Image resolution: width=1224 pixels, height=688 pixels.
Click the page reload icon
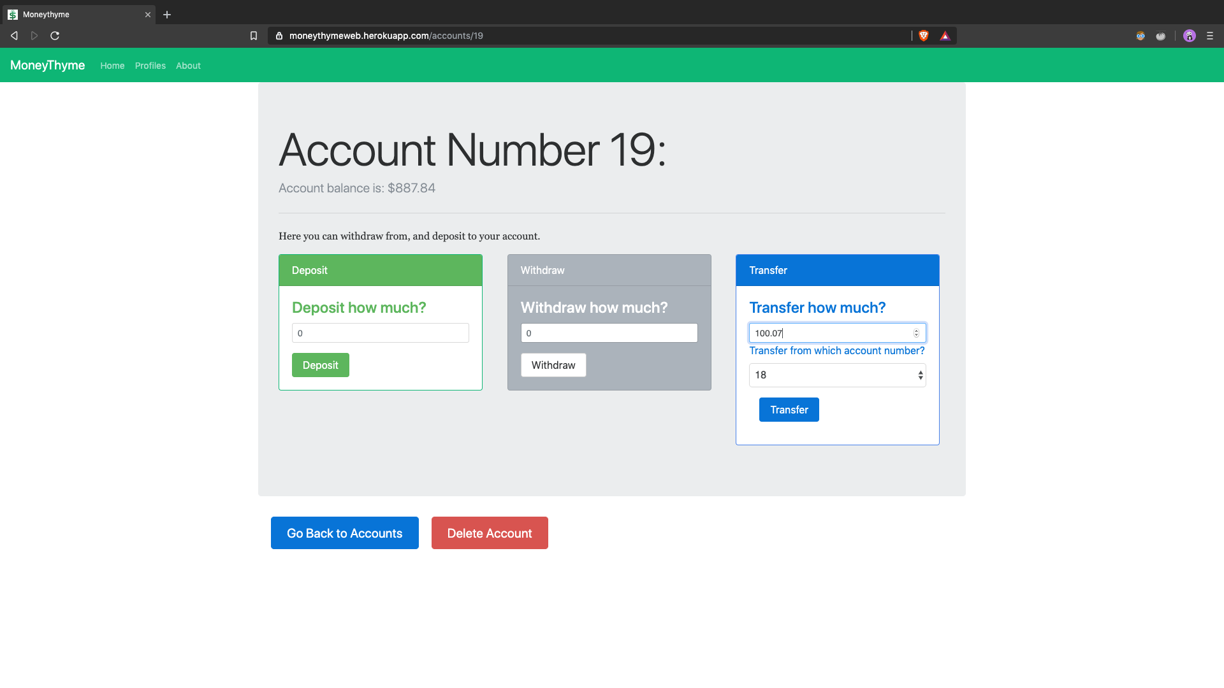pyautogui.click(x=55, y=36)
